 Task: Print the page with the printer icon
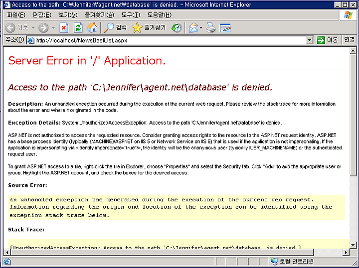coord(211,28)
